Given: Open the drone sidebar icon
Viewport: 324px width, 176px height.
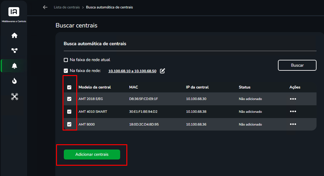Looking at the screenshot, I should (14, 96).
